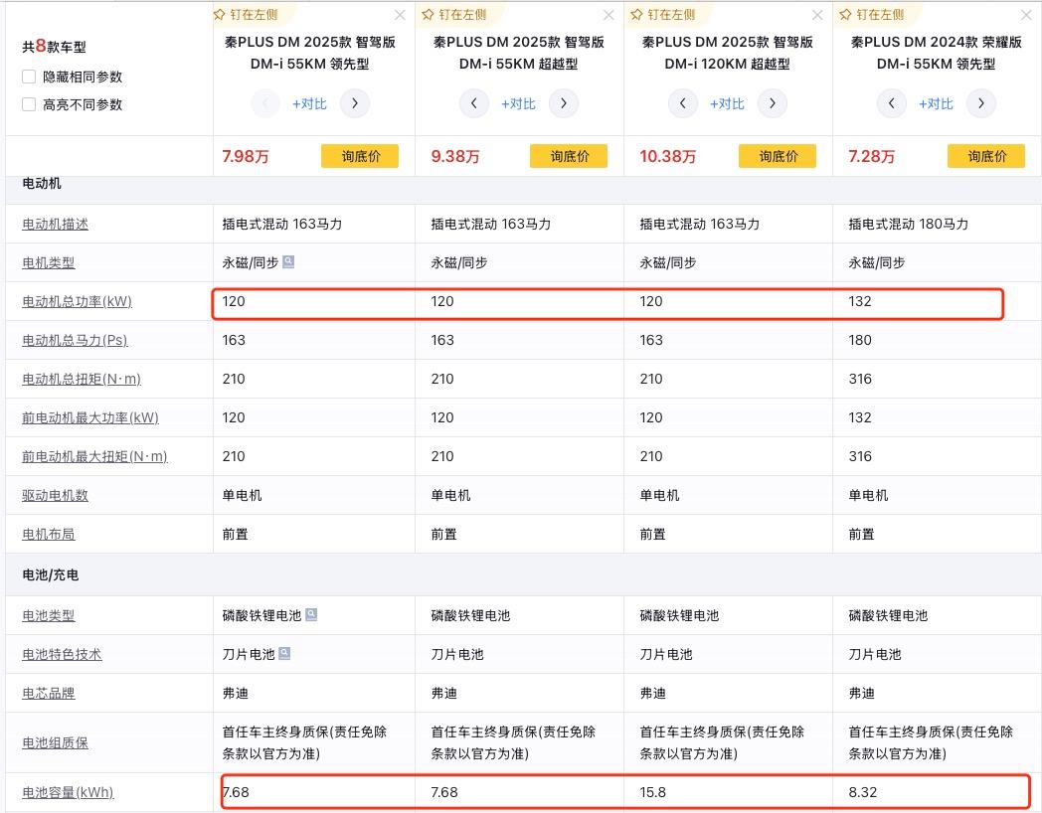Screen dimensions: 1042x813
Task: Select the 秦PLUS DM 2024款 荣耀版 title
Action: click(x=936, y=53)
